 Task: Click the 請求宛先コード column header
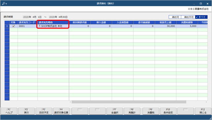tap(27, 22)
